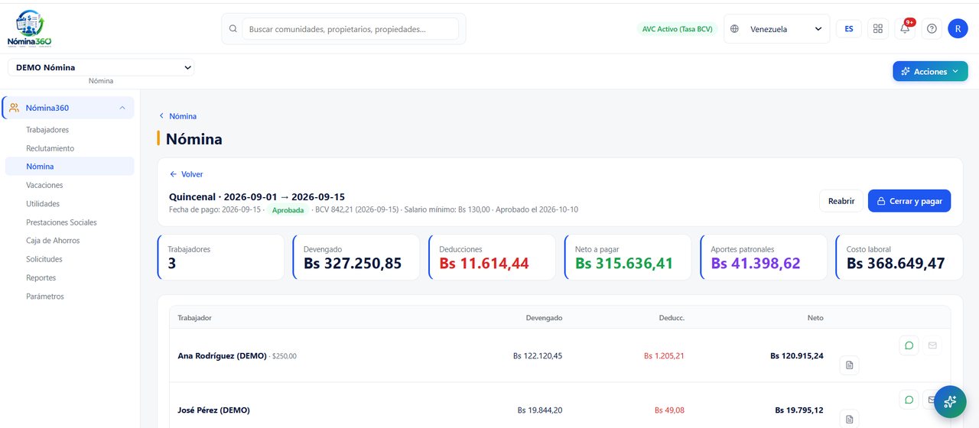Open the help question mark icon
Screen dimensions: 979x428
(x=932, y=29)
